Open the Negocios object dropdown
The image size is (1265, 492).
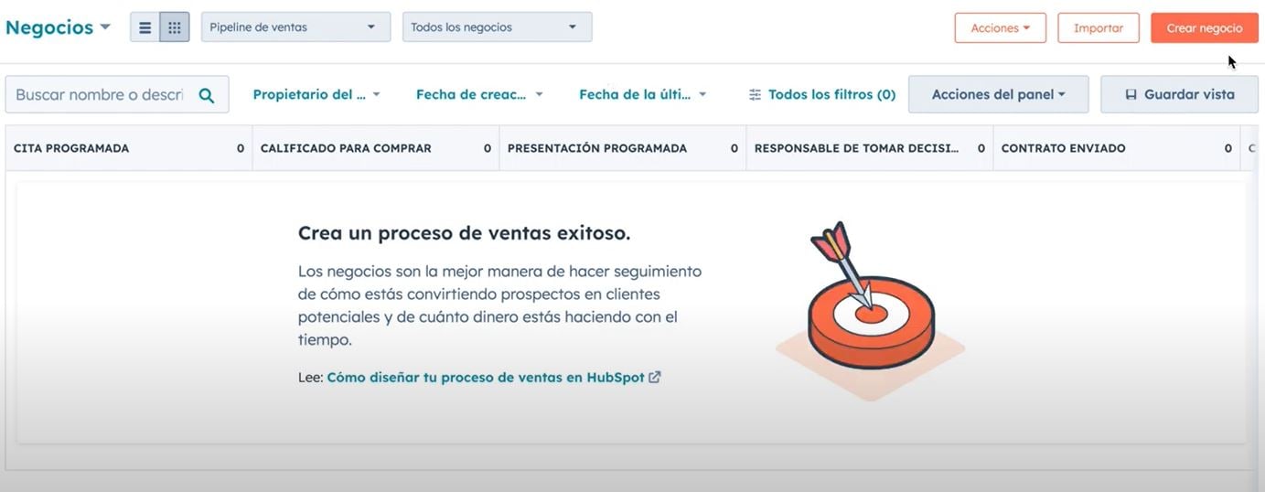click(58, 27)
